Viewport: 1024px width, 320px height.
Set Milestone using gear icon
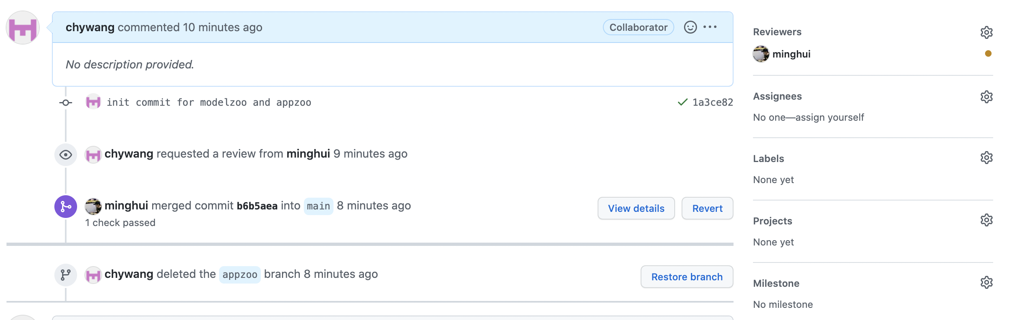(x=986, y=282)
